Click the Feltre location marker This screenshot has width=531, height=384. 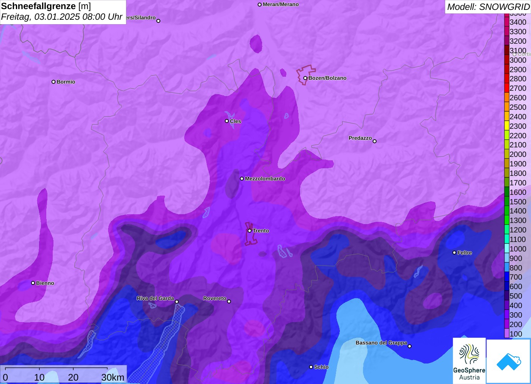454,253
